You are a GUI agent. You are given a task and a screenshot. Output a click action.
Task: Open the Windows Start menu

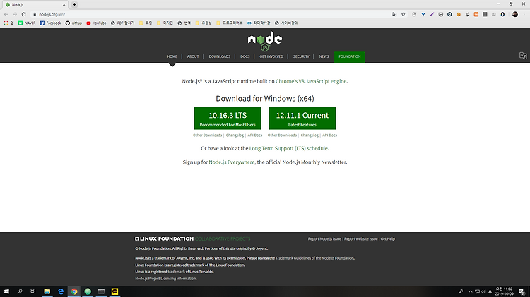pos(6,291)
